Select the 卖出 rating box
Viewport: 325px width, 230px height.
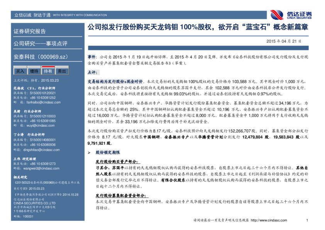tap(61, 71)
